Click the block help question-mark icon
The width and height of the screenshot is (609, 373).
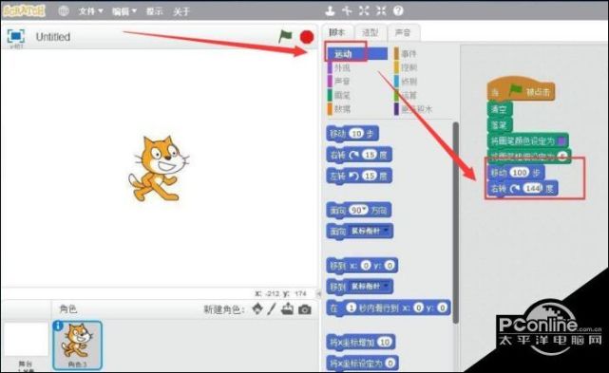[x=398, y=10]
